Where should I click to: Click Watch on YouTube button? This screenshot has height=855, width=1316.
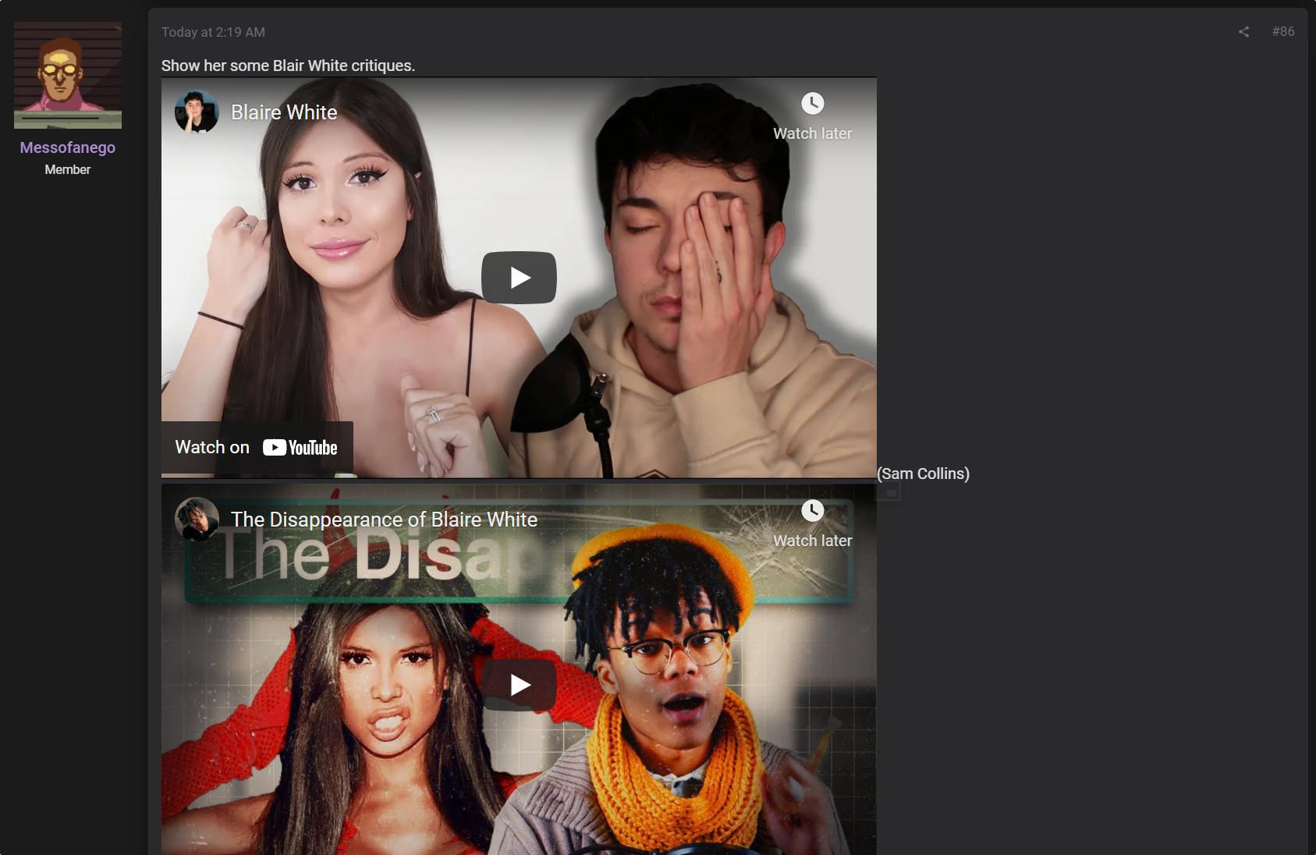pyautogui.click(x=257, y=448)
